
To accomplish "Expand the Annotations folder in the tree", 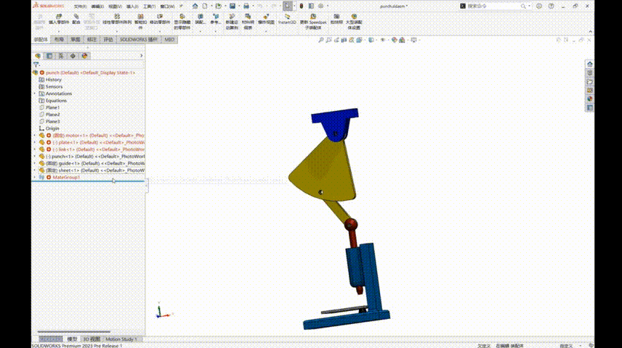I will click(x=34, y=94).
